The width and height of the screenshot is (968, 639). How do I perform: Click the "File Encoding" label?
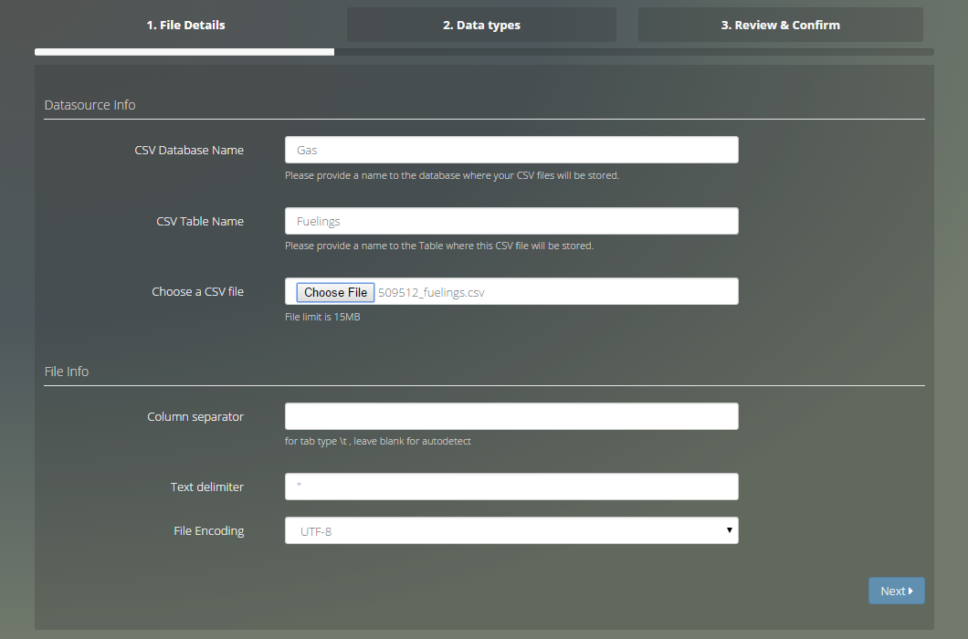209,530
